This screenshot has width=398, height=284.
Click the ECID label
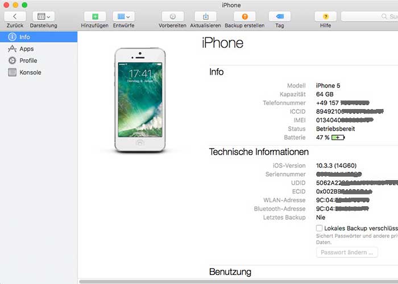[x=298, y=191]
